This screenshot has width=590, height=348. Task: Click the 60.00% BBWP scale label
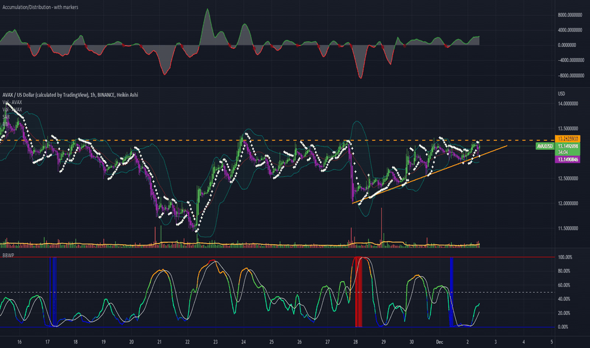tap(564, 285)
